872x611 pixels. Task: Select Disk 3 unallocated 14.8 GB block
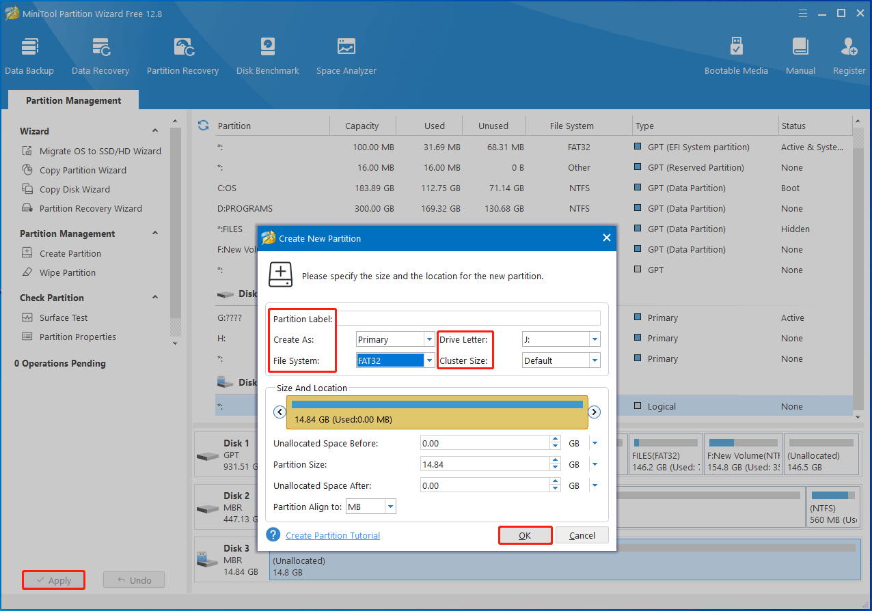[564, 560]
